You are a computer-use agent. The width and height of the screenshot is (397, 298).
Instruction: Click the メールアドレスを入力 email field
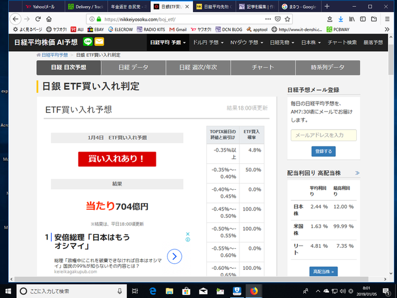[323, 135]
